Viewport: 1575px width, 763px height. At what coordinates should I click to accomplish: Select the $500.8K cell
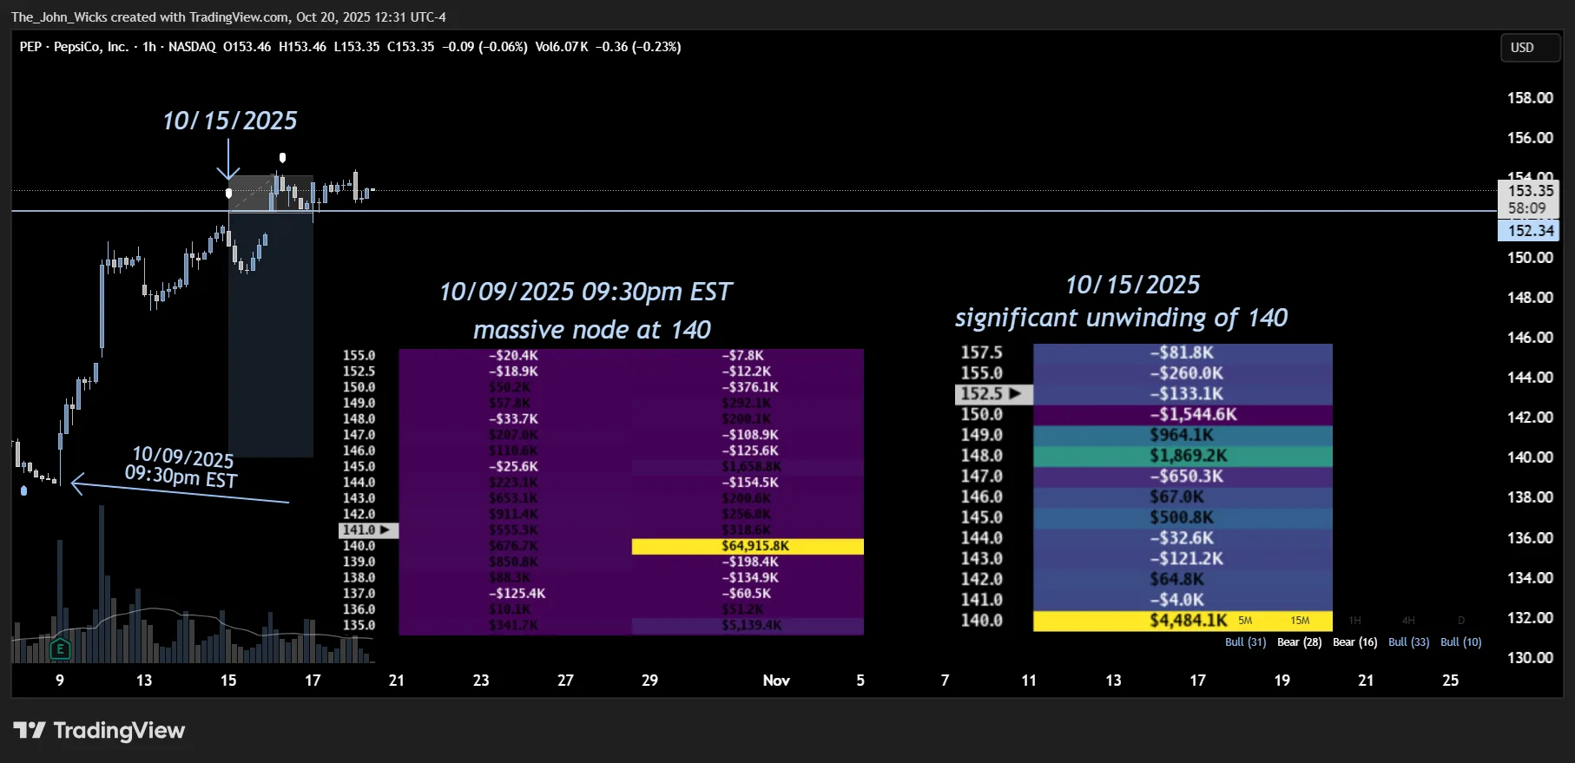(x=1183, y=517)
